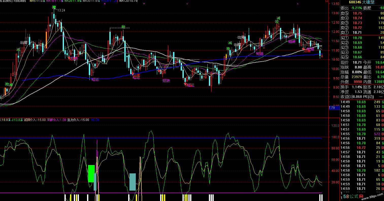
Task: Select the MA20 moving average label
Action: click(x=73, y=1)
